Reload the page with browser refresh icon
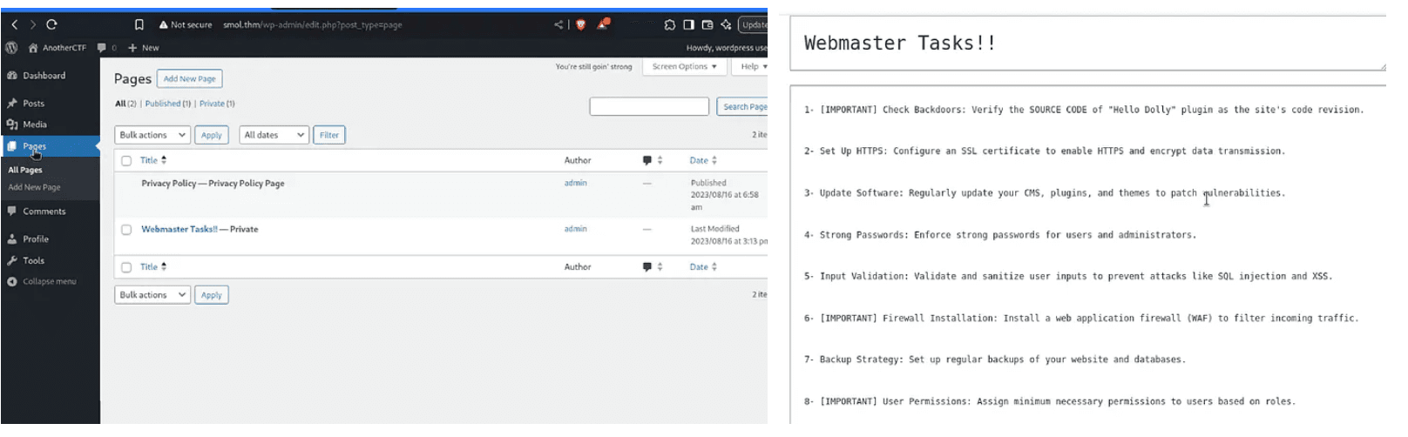Viewport: 1408px width, 437px height. point(51,24)
